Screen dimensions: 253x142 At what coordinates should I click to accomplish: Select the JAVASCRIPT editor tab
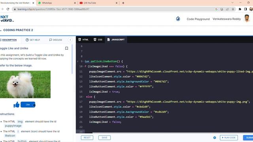tap(116, 39)
